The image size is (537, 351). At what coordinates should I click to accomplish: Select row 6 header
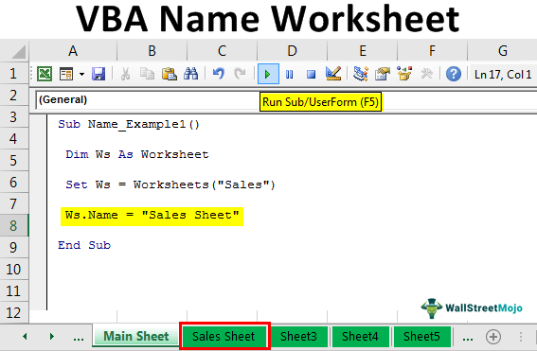point(13,182)
